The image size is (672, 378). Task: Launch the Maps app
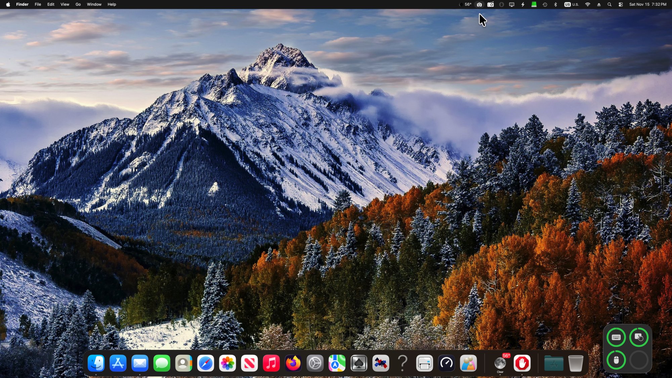(x=337, y=363)
